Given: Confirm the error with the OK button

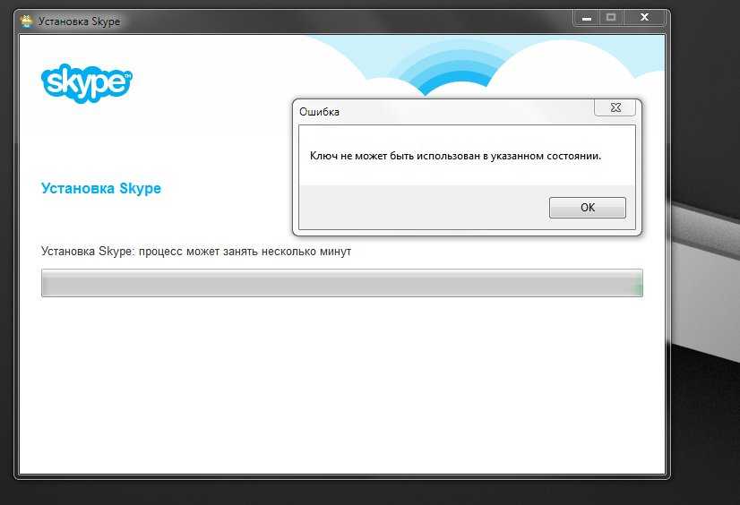Looking at the screenshot, I should click(587, 208).
